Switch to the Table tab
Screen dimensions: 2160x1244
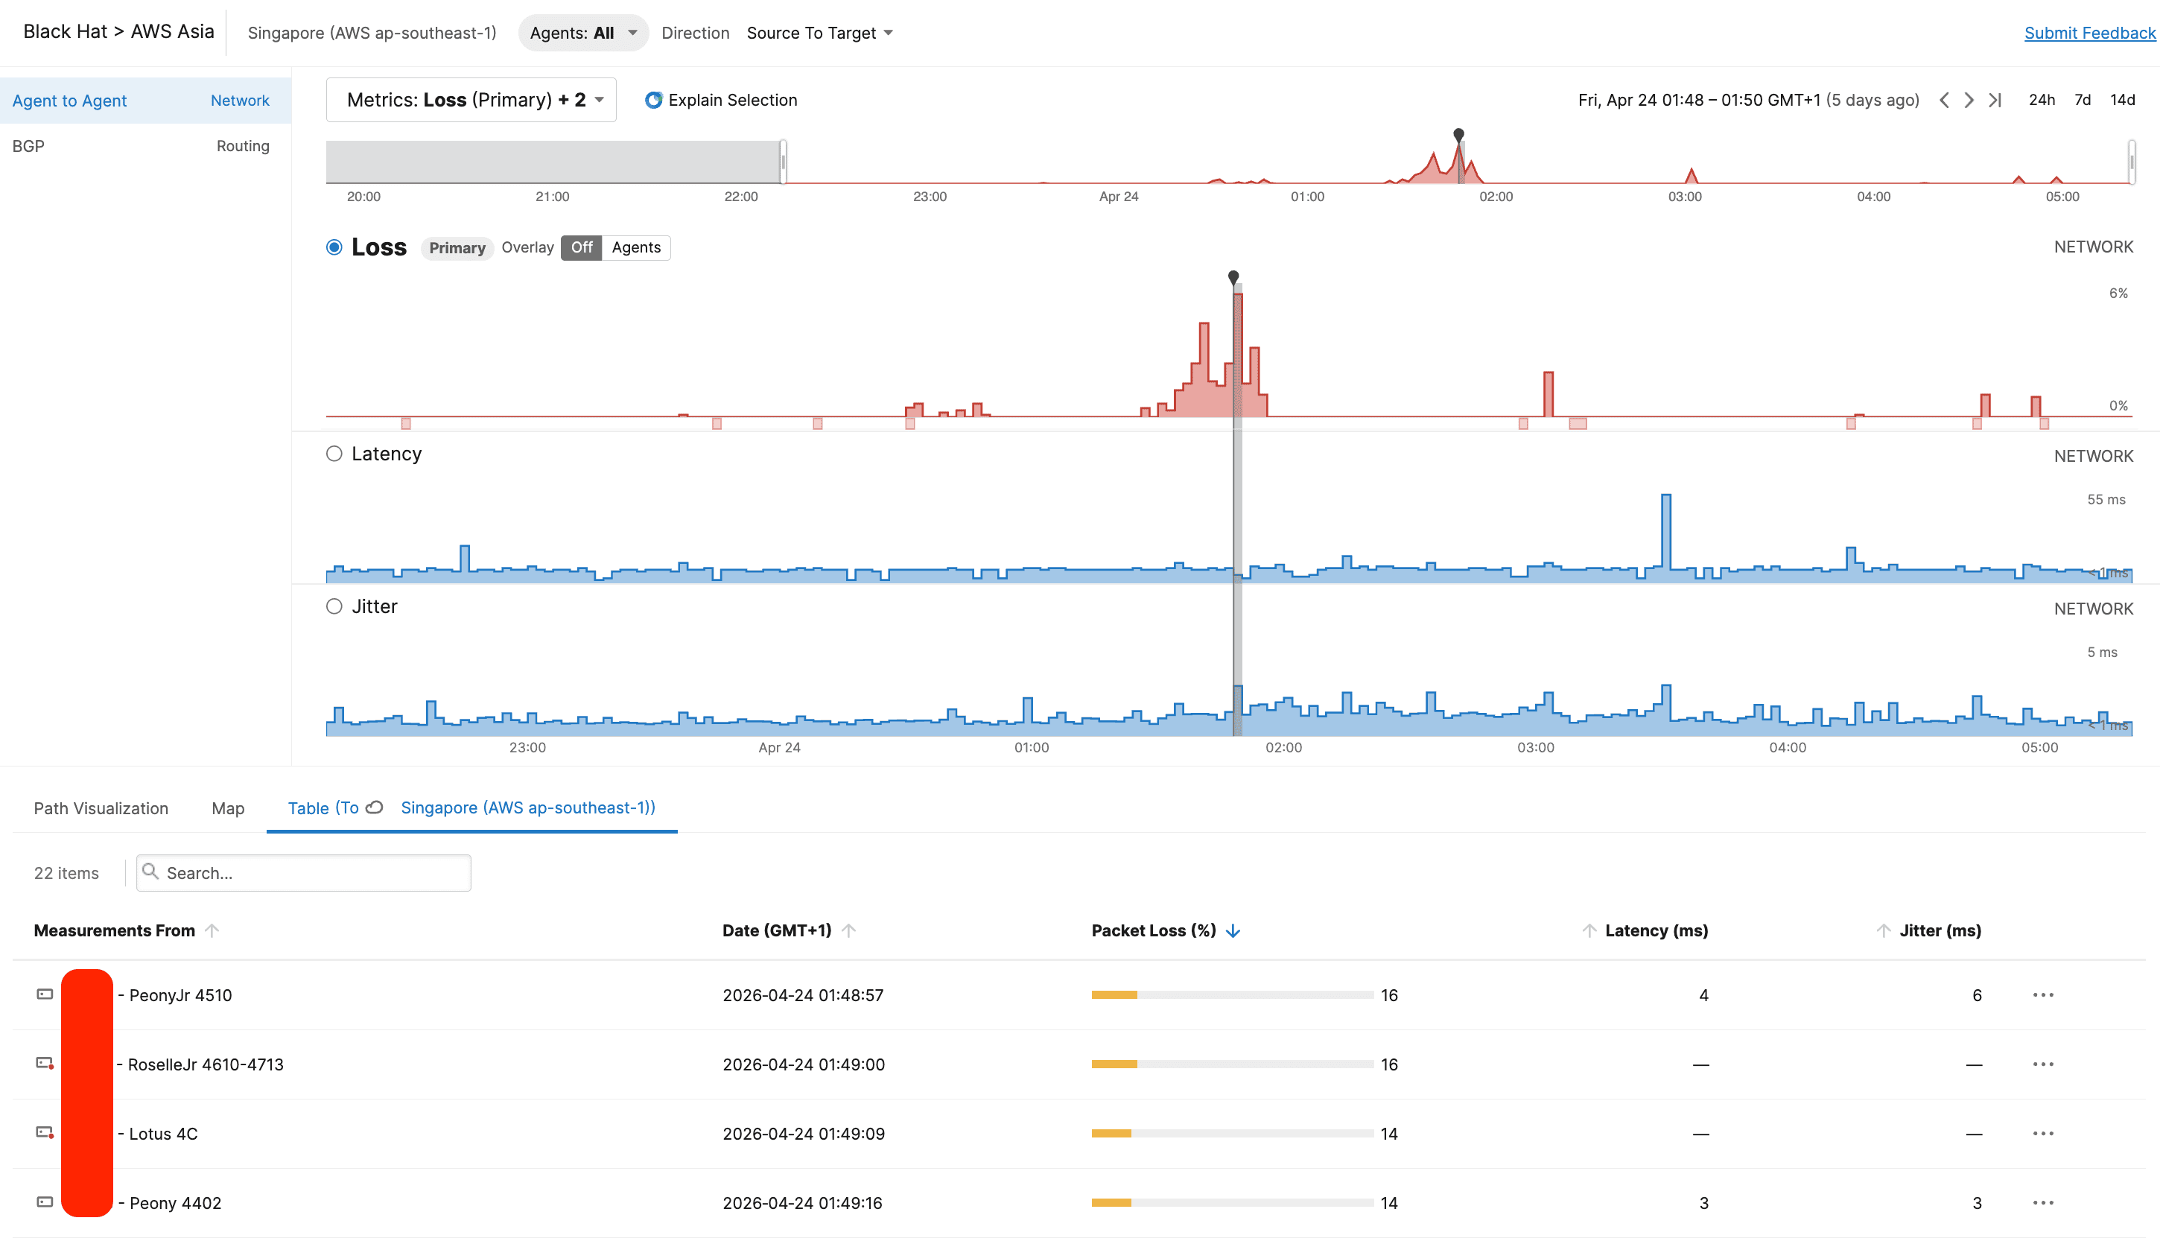pyautogui.click(x=471, y=808)
